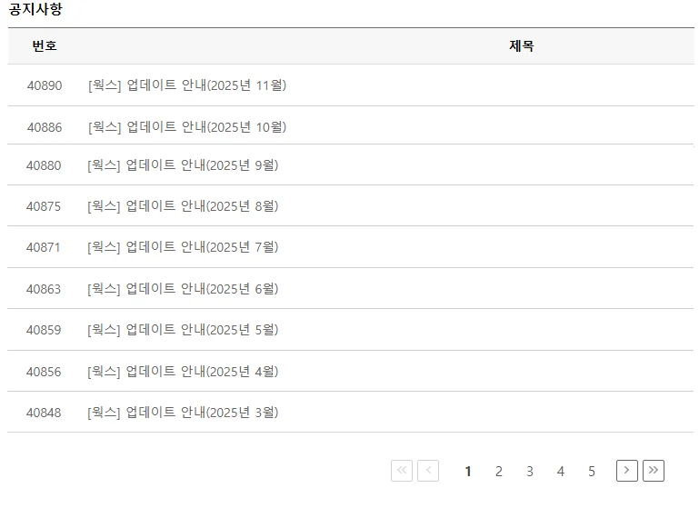Screen dimensions: 699x528
Task: Open the 2025년 3월 update notice
Action: (183, 413)
